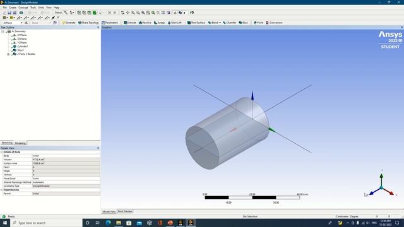The height and width of the screenshot is (227, 404).
Task: Click the Generate button
Action: click(69, 23)
